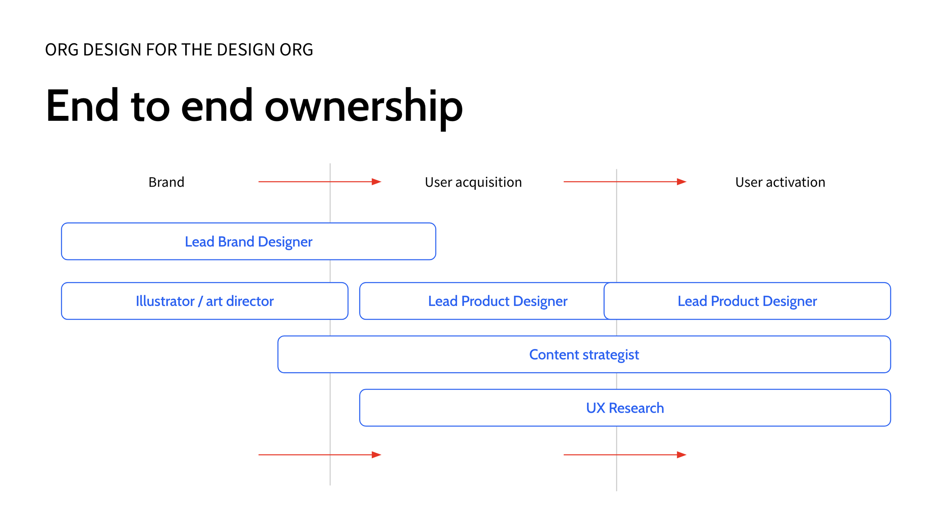The width and height of the screenshot is (947, 530).
Task: Click the bottom left red arrow
Action: (295, 455)
